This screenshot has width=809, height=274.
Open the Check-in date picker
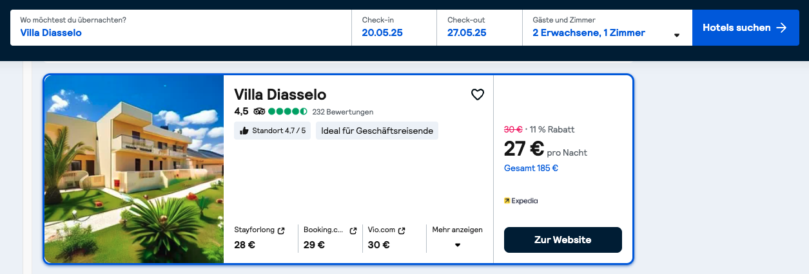pos(394,28)
